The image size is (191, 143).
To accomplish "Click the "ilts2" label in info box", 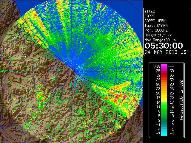I will 150,11.
